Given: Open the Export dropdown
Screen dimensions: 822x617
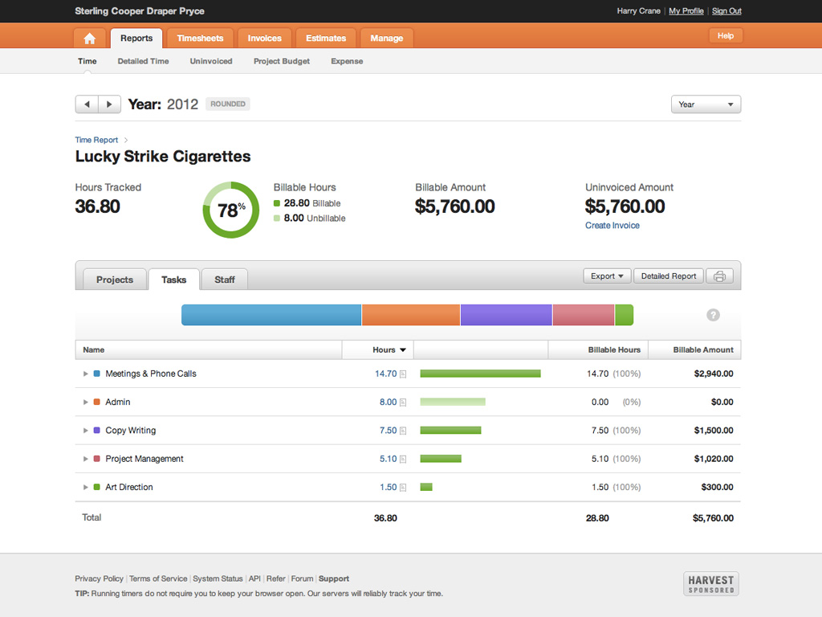Looking at the screenshot, I should [607, 276].
